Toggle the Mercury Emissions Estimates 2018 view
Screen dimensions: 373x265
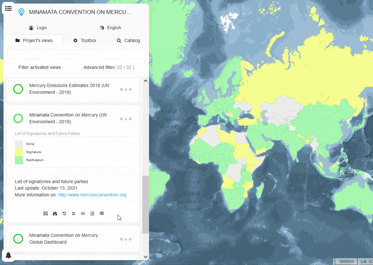pyautogui.click(x=18, y=89)
